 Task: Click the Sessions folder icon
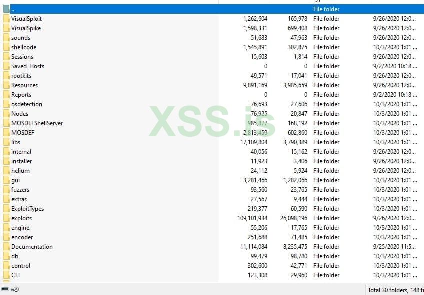coord(6,56)
